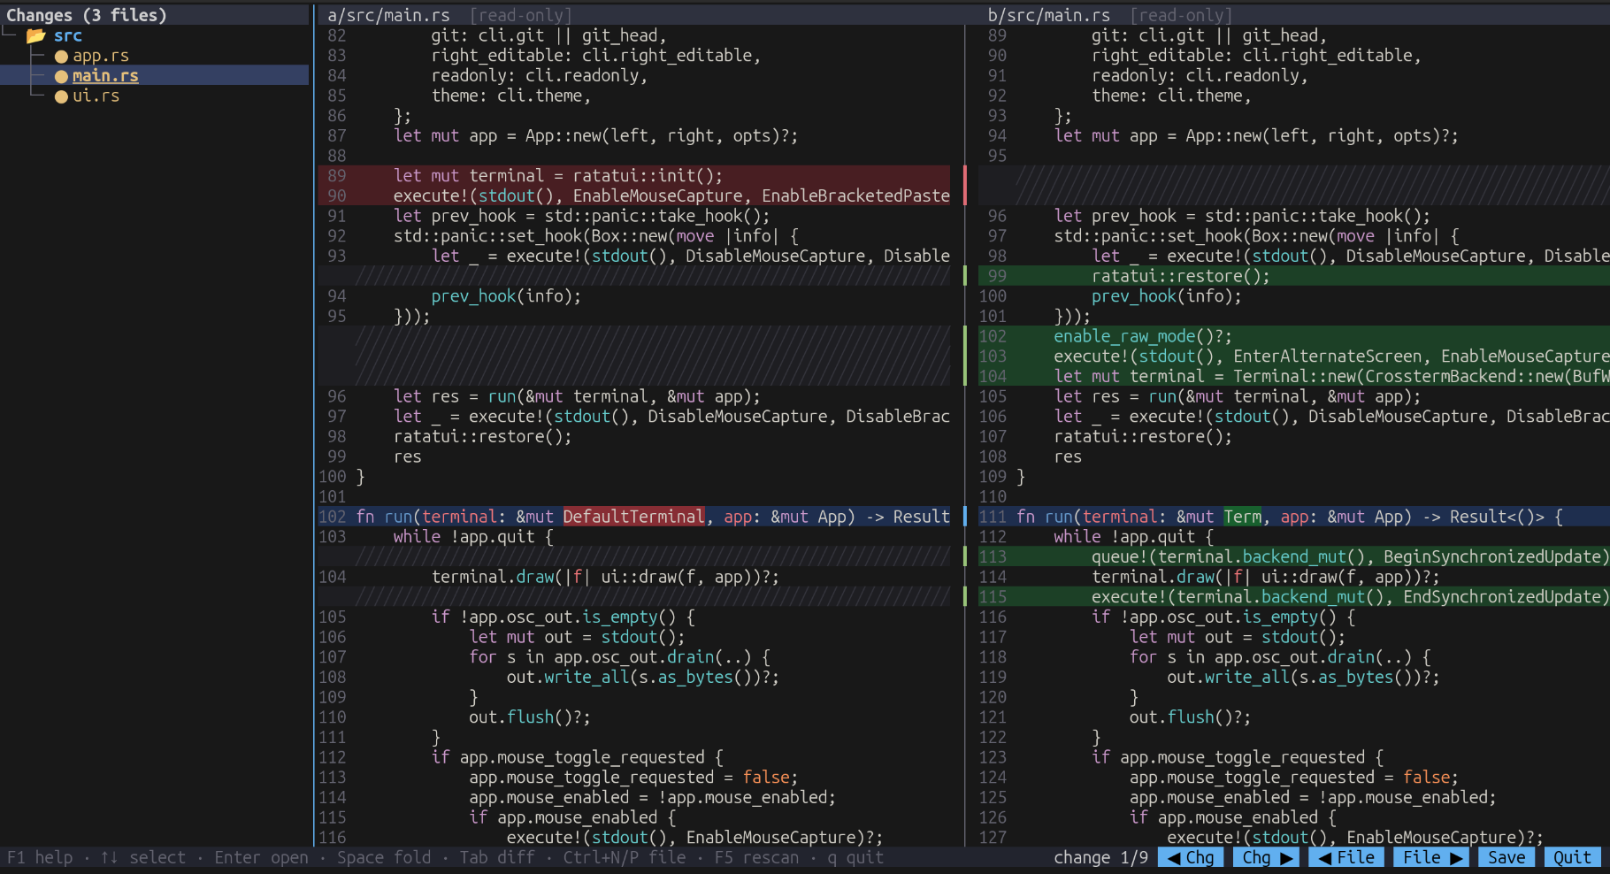1610x874 pixels.
Task: Go to next file with File ▶
Action: coord(1431,857)
